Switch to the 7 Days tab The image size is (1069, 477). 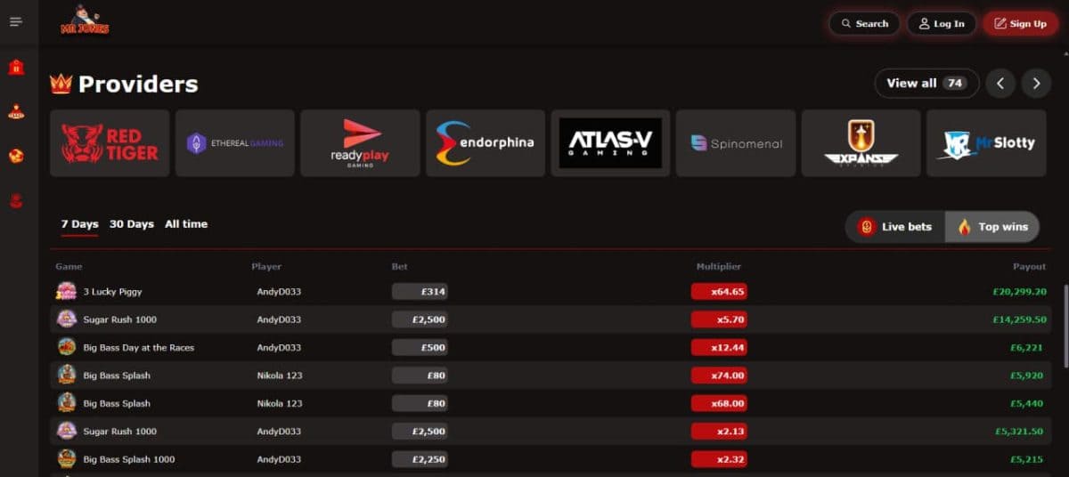[79, 224]
